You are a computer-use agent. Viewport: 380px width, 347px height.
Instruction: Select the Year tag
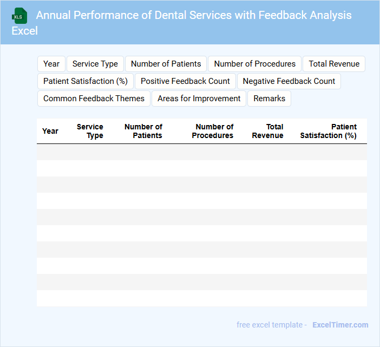(51, 64)
